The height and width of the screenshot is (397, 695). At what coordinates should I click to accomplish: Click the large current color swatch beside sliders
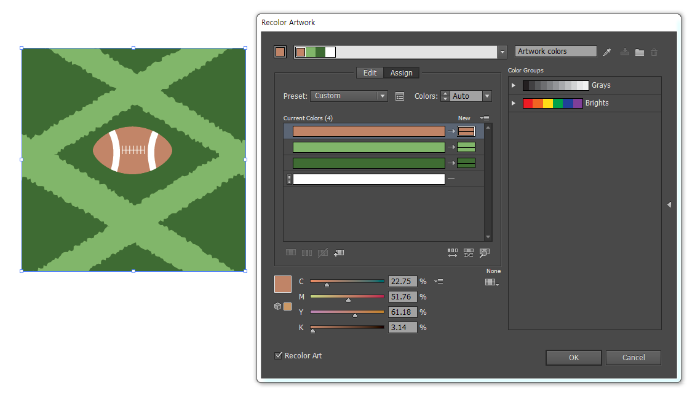pos(283,284)
